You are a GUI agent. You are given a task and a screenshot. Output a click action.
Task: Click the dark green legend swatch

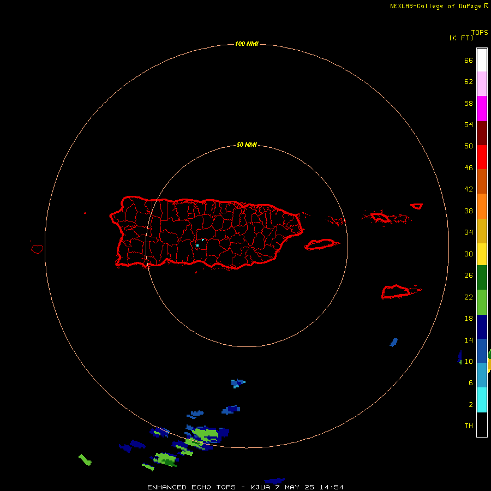(482, 278)
